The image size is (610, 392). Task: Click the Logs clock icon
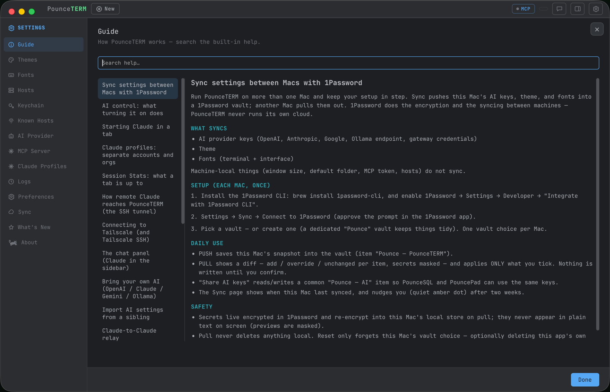click(x=11, y=182)
